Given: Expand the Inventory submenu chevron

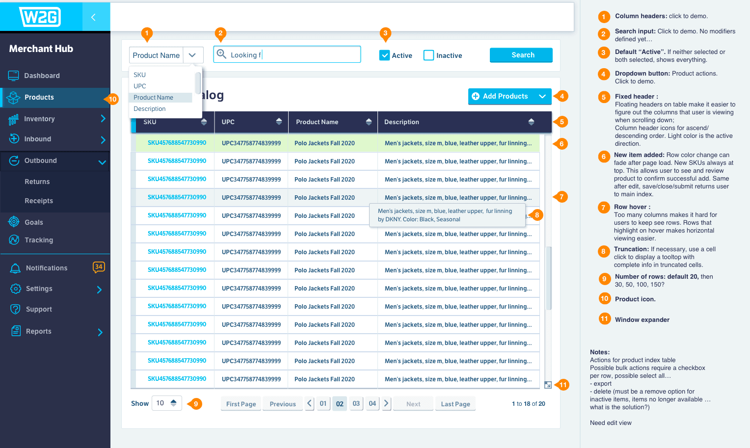Looking at the screenshot, I should [x=103, y=119].
